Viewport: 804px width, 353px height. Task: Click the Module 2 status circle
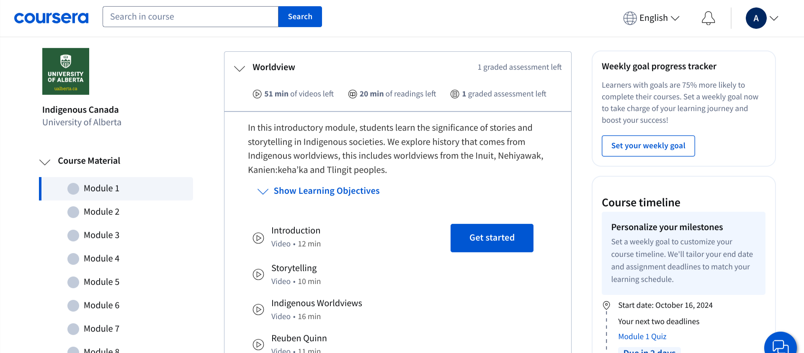tap(73, 212)
